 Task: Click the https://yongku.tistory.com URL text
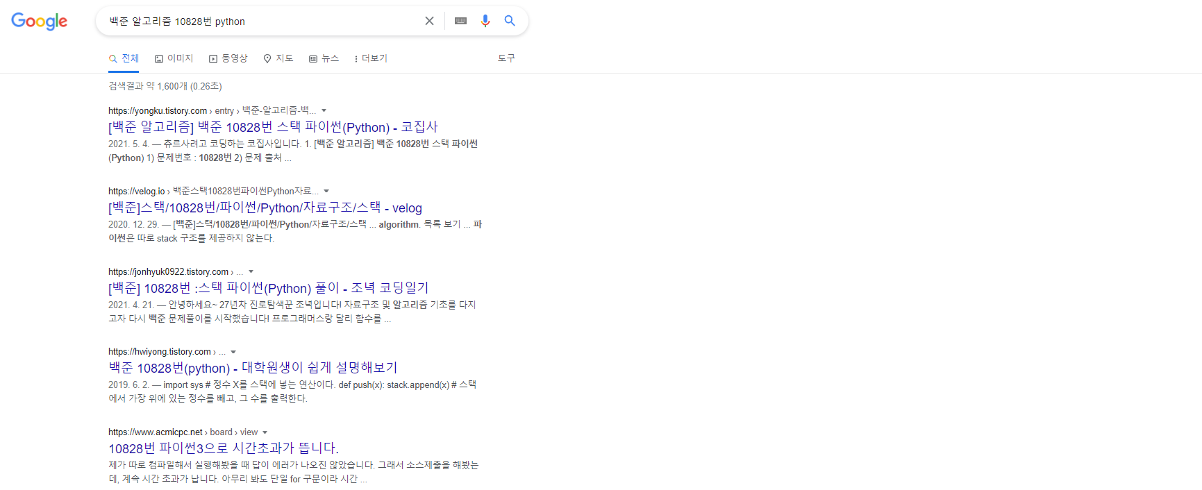(x=158, y=111)
